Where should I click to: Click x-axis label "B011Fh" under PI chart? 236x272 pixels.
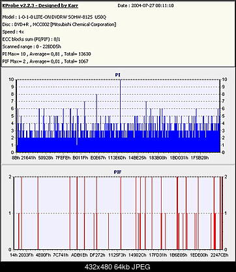[80, 158]
